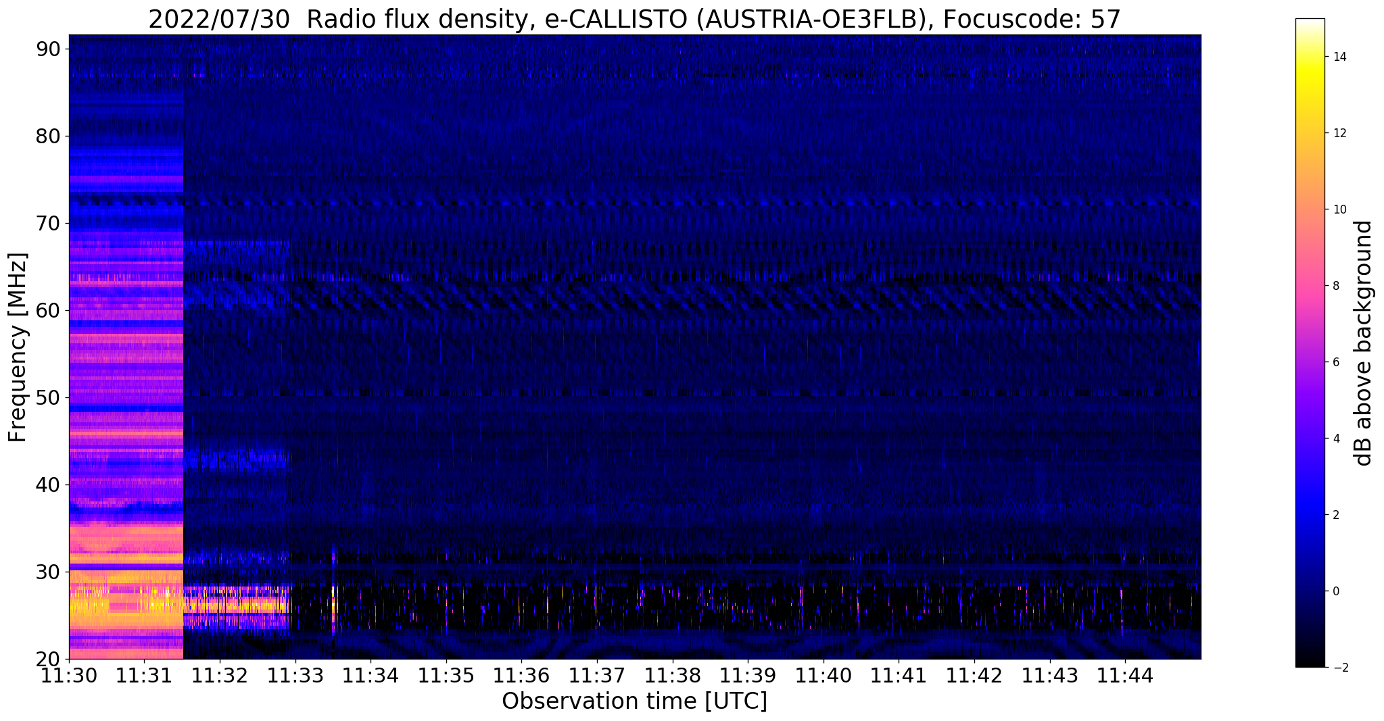Click the 11:36 time tick label
The height and width of the screenshot is (721, 1384).
[521, 675]
